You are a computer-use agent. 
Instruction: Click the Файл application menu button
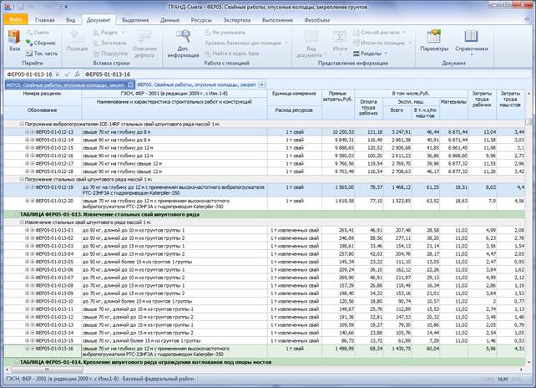pos(16,18)
